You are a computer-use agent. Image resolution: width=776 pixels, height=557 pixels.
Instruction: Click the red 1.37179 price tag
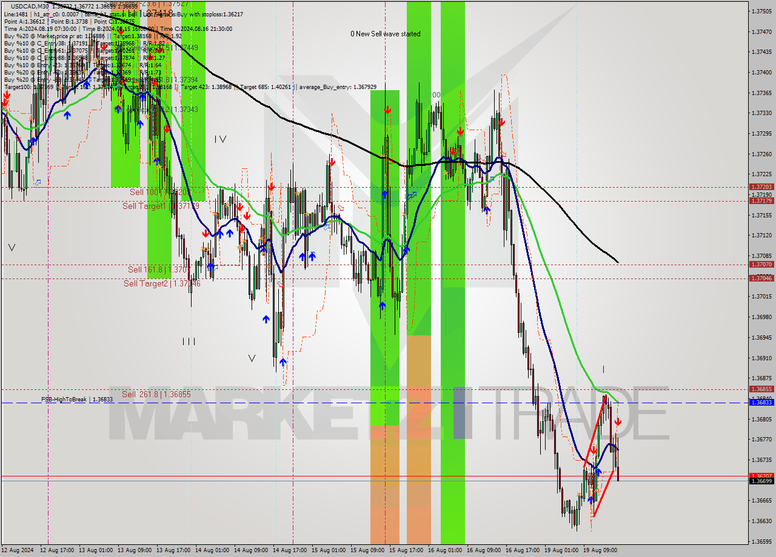[761, 200]
